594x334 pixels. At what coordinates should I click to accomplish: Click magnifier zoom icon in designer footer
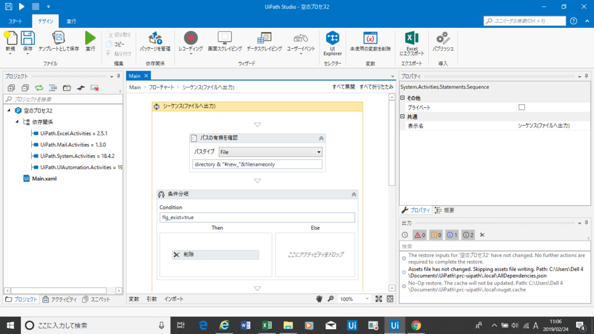331,299
